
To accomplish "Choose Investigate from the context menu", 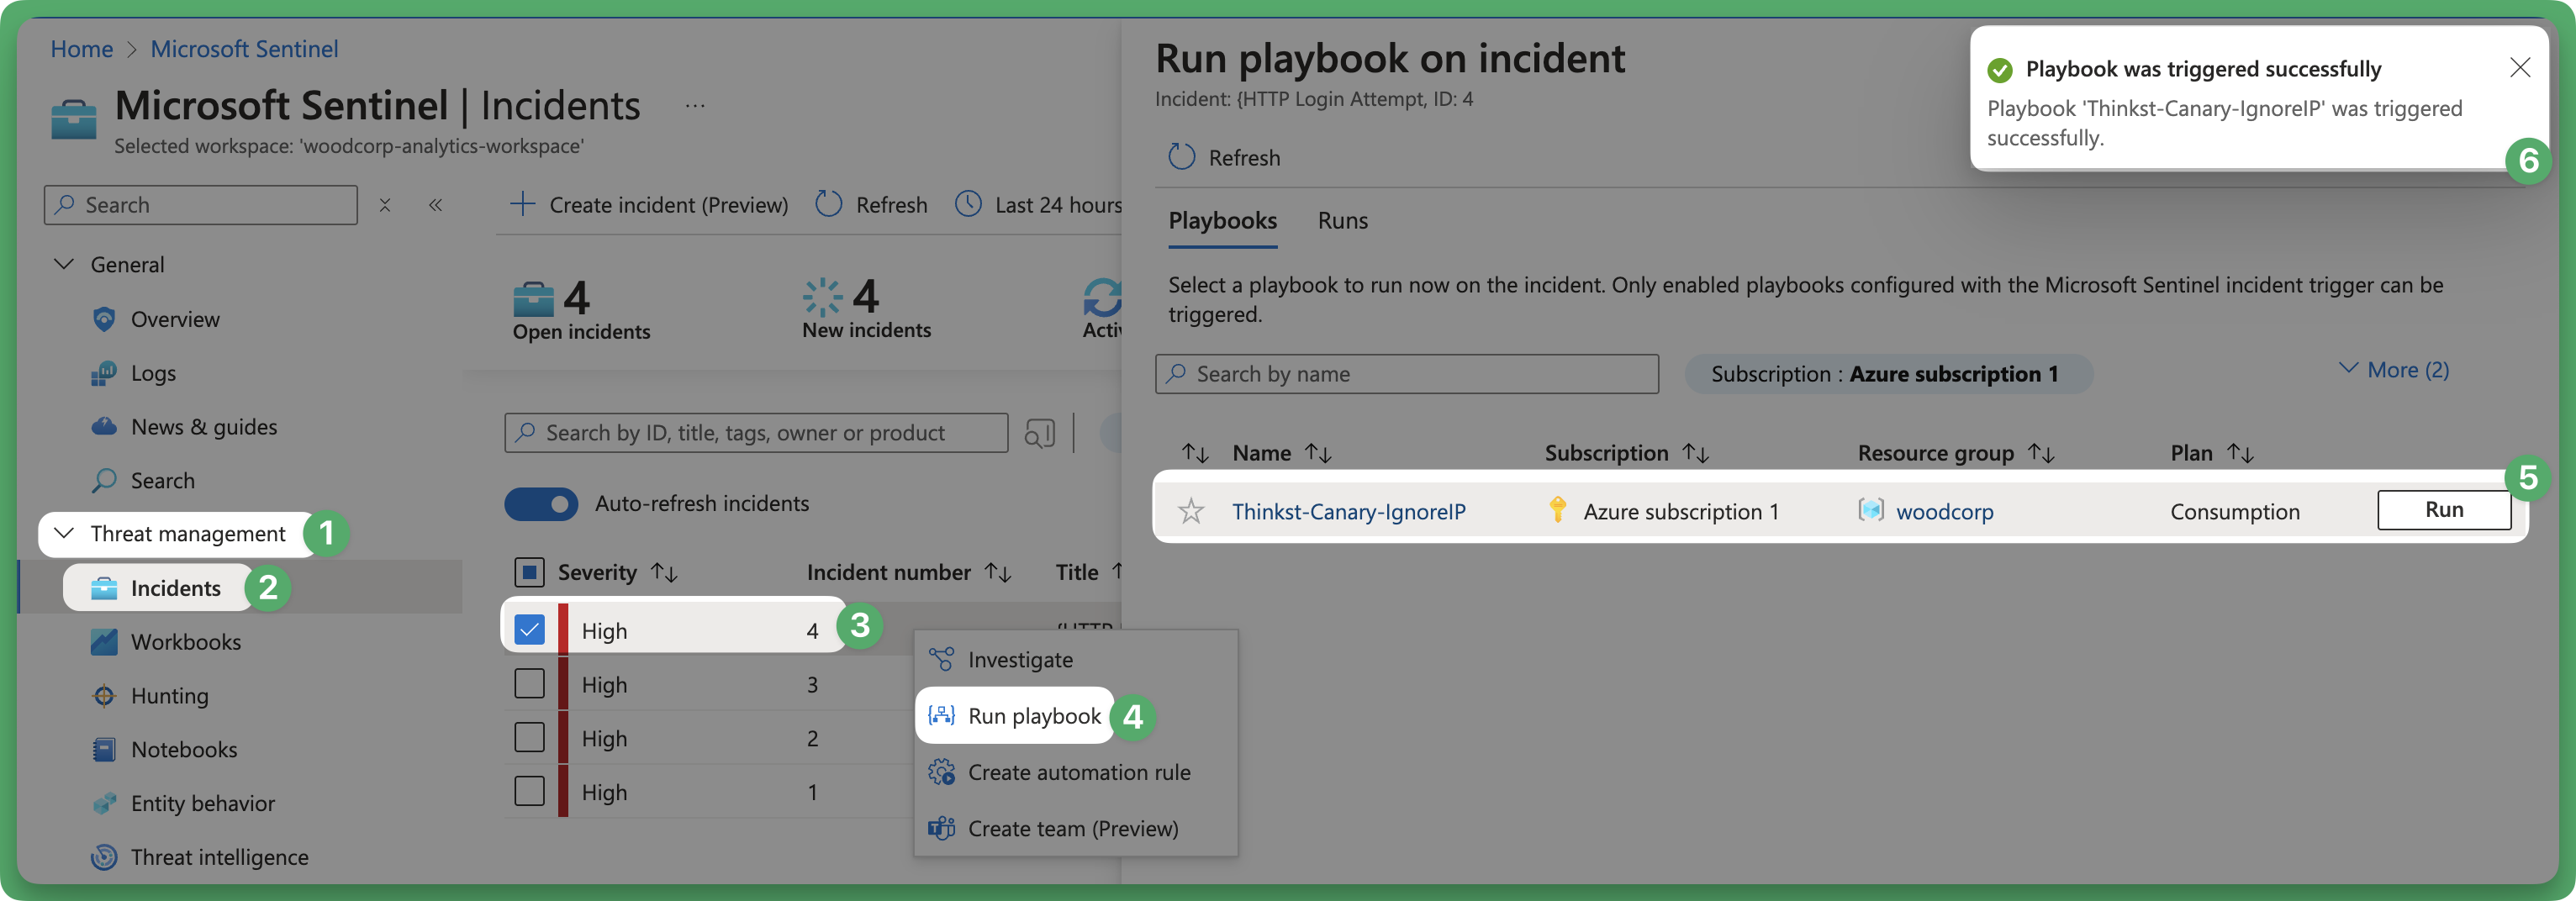I will point(1076,660).
